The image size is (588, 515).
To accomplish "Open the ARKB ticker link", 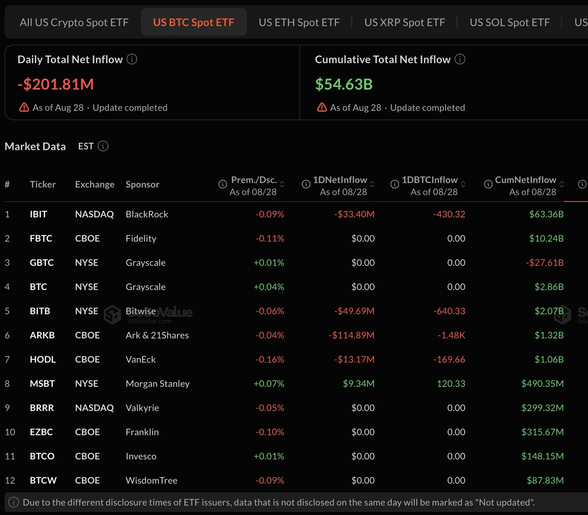I will point(42,335).
